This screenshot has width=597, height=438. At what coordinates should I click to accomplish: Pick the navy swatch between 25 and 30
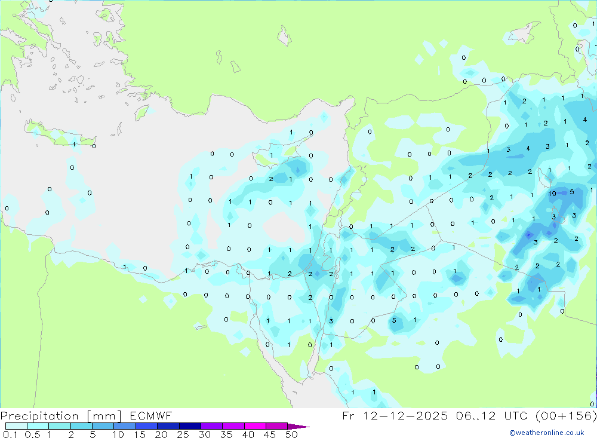pos(190,426)
